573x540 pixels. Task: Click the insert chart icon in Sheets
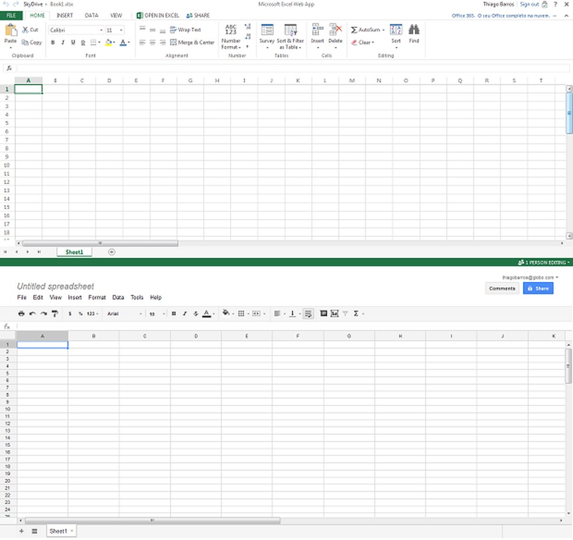click(334, 313)
